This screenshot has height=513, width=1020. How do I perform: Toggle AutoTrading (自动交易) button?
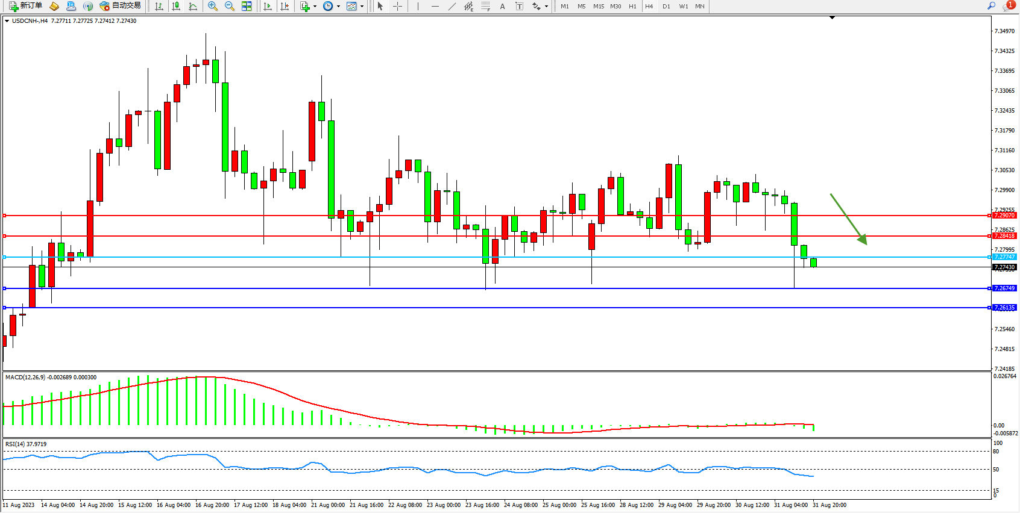pyautogui.click(x=120, y=6)
